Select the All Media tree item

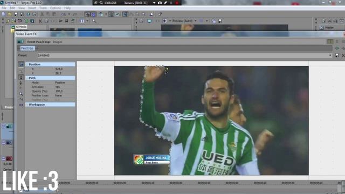click(21, 27)
